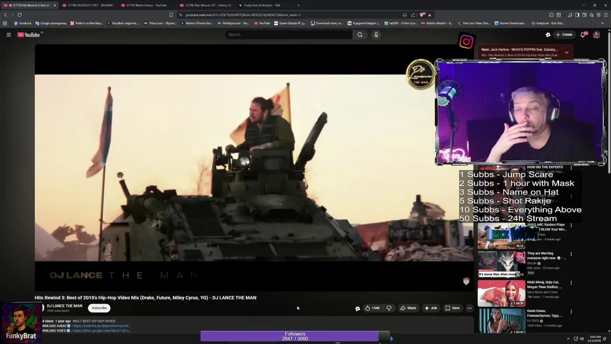Click the Ask button below the video
The image size is (611, 344).
click(431, 308)
